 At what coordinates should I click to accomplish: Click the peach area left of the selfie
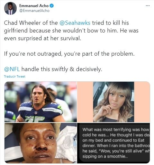[x=85, y=102]
